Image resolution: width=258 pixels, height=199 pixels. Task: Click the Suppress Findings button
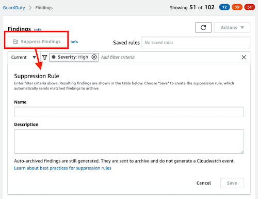coord(37,42)
